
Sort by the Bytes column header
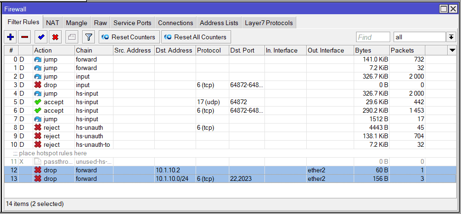coord(372,50)
